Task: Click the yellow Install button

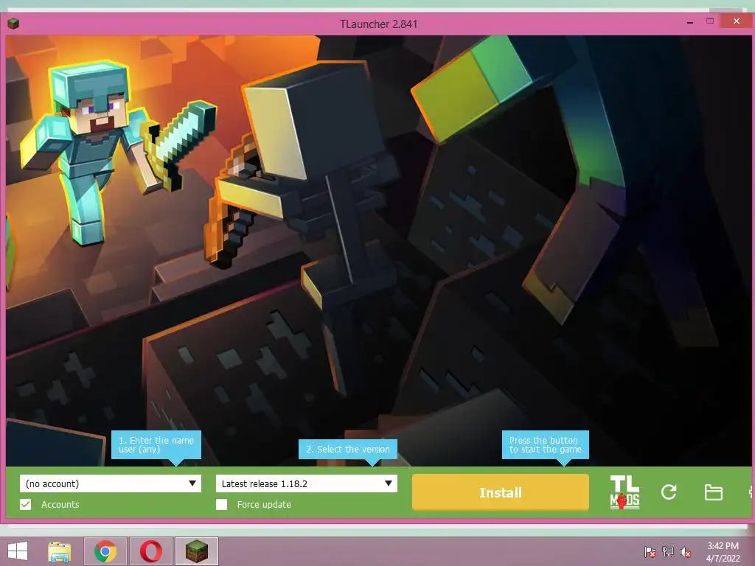Action: pos(501,492)
